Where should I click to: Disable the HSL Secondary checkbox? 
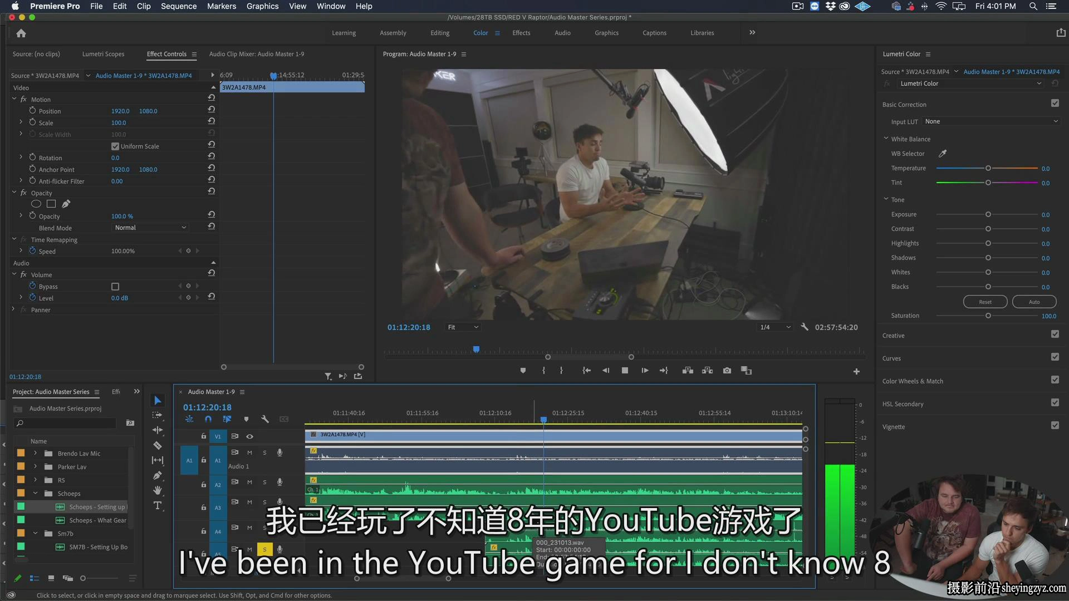pyautogui.click(x=1055, y=403)
